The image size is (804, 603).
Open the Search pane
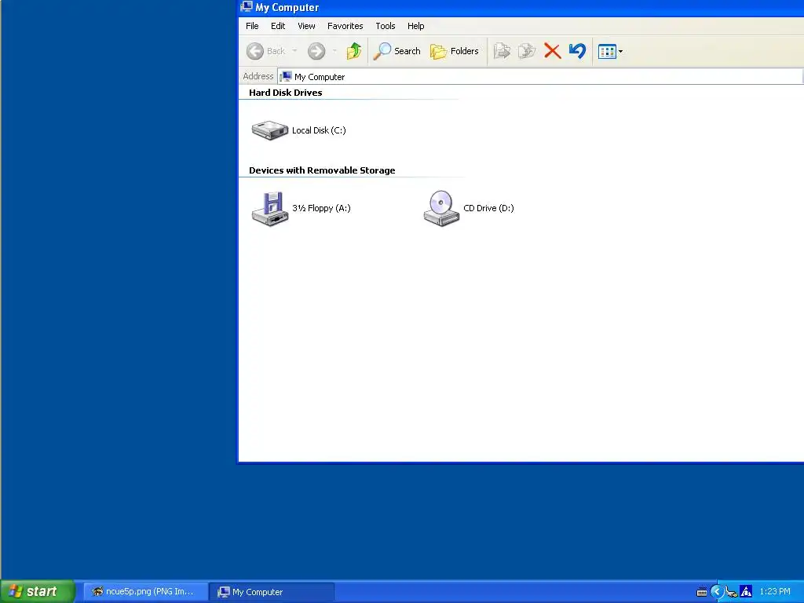click(397, 51)
